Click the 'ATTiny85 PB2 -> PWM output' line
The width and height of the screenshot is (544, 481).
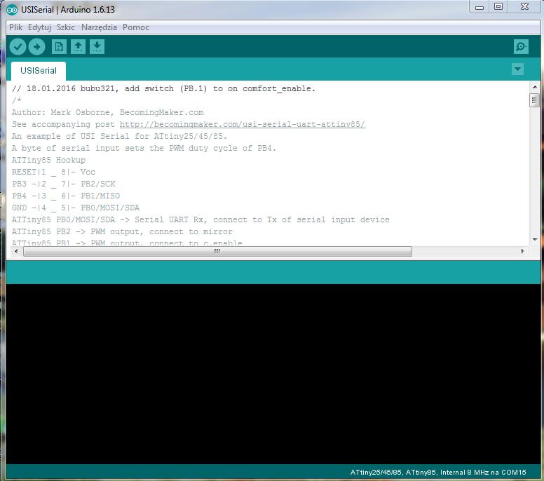pyautogui.click(x=122, y=231)
